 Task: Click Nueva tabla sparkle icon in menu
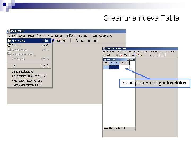(x=9, y=41)
